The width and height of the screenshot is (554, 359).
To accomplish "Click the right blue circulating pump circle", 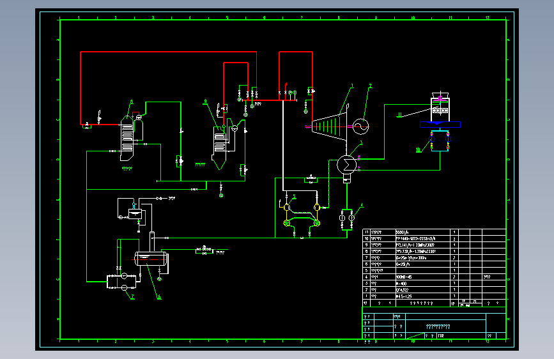I will point(448,139).
